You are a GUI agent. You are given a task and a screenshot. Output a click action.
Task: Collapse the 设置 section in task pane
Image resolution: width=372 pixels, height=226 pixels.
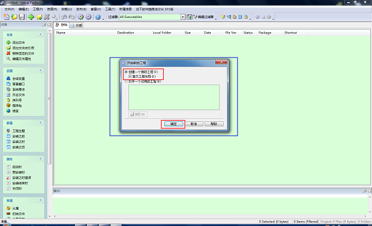click(40, 71)
